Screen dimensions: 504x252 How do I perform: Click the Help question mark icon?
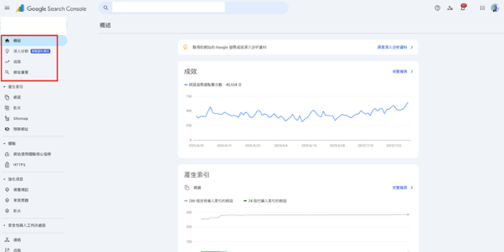click(437, 8)
